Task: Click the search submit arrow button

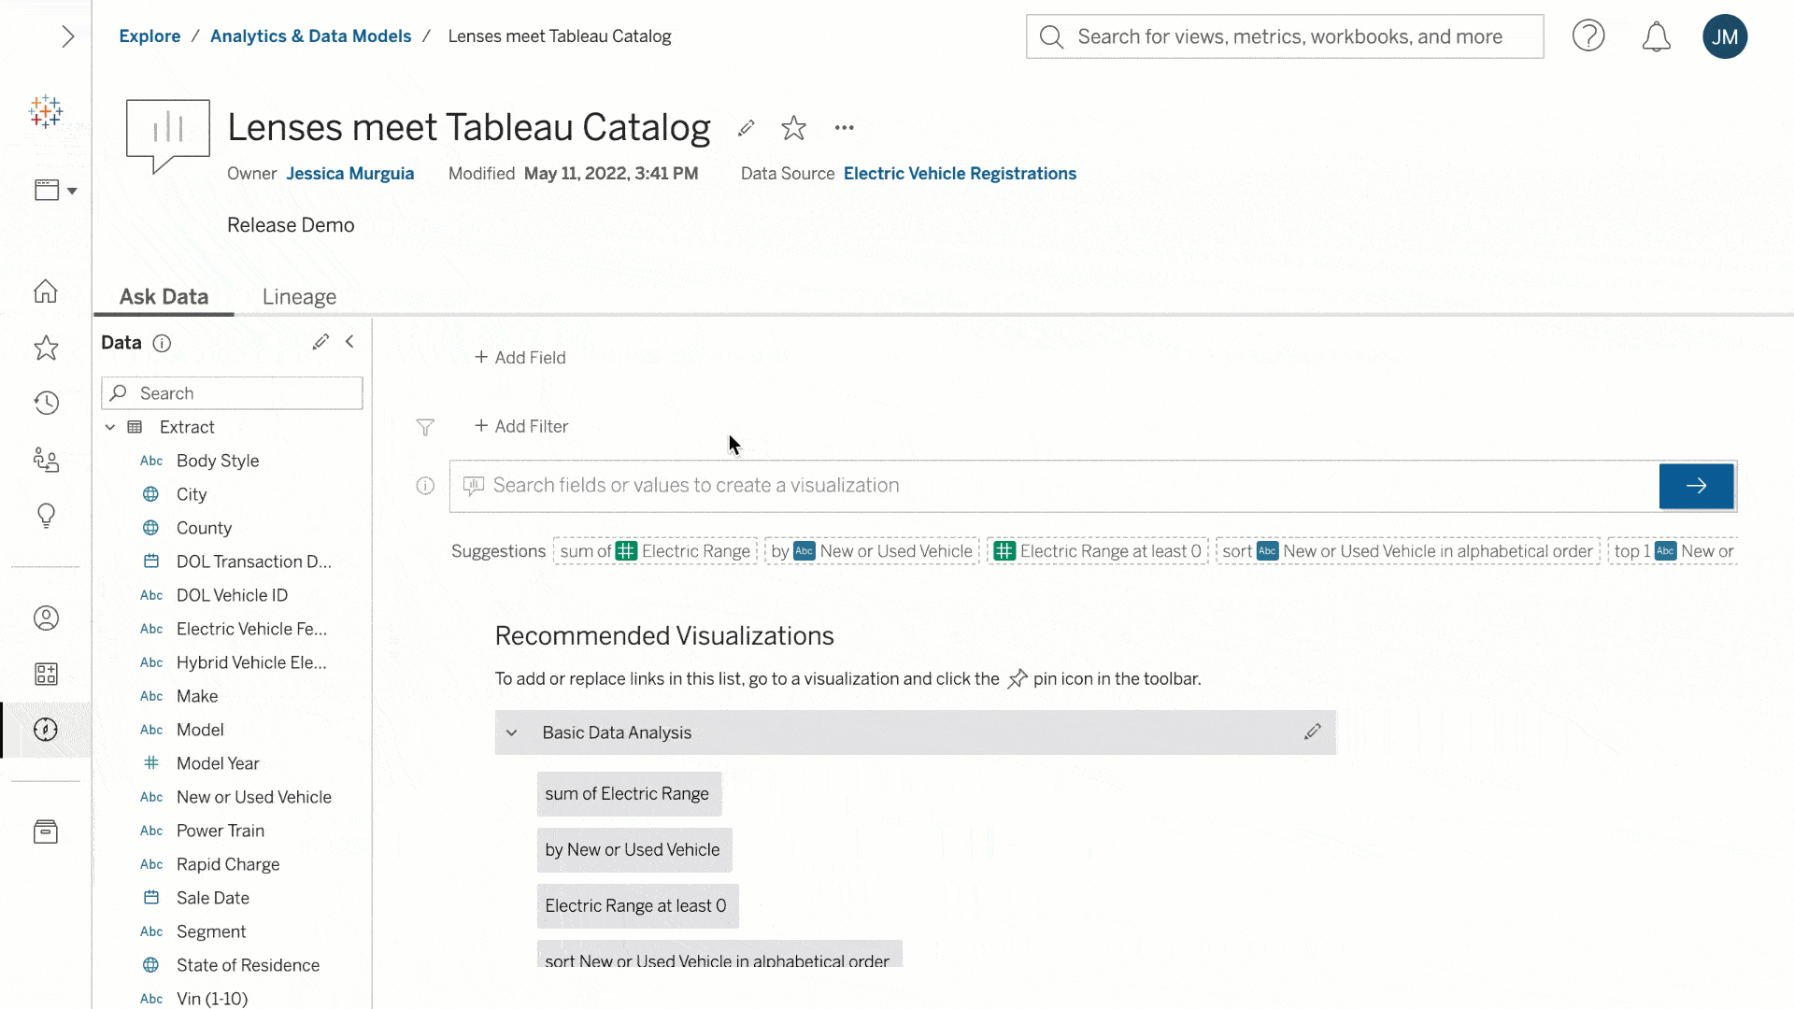Action: point(1697,486)
